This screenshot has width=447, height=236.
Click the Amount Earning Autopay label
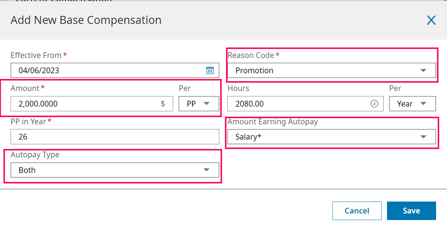click(272, 122)
